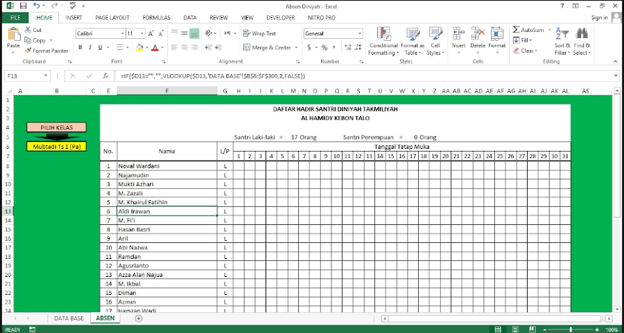Screen dimensions: 624x333
Task: Apply accounting dollar number format
Action: point(309,47)
